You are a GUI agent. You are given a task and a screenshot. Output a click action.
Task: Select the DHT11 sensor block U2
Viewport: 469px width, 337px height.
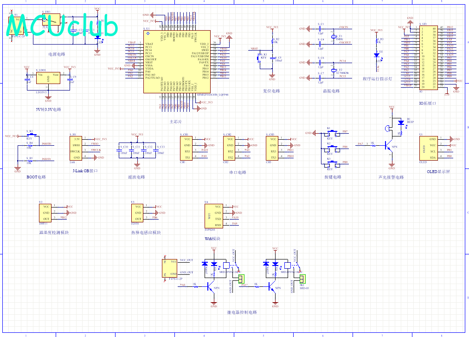click(x=45, y=213)
